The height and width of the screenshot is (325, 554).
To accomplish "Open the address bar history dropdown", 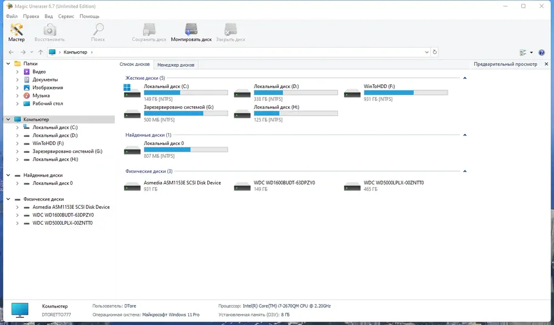I will [427, 52].
